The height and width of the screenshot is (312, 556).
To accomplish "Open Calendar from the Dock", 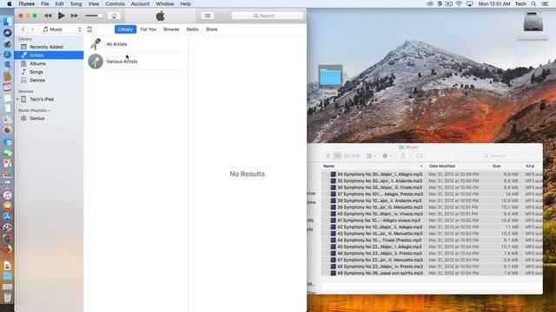I will (8, 87).
